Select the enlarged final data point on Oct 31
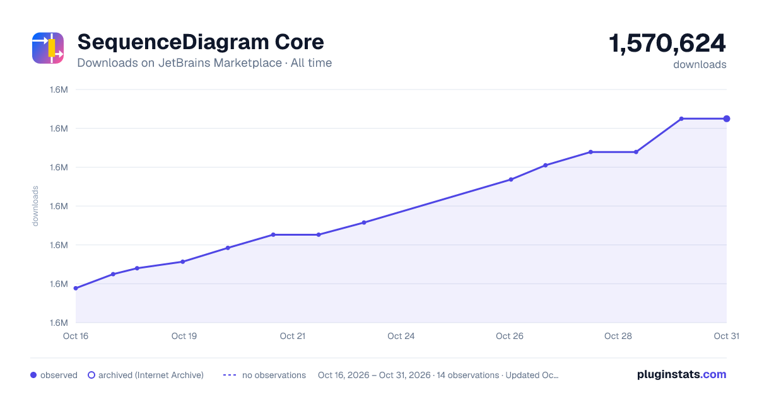Image resolution: width=757 pixels, height=397 pixels. [727, 118]
